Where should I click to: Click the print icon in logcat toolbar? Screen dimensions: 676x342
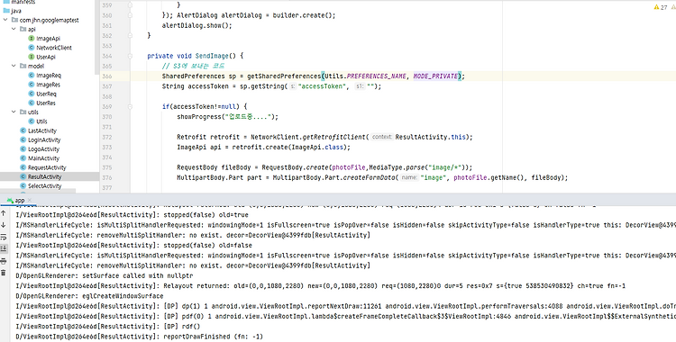coord(4,261)
